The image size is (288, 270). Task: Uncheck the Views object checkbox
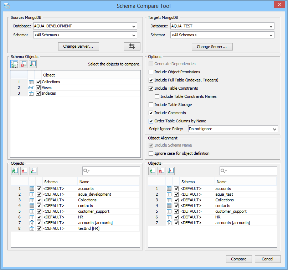pyautogui.click(x=38, y=88)
